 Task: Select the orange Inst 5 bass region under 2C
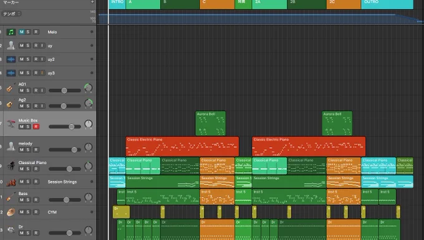pos(344,196)
